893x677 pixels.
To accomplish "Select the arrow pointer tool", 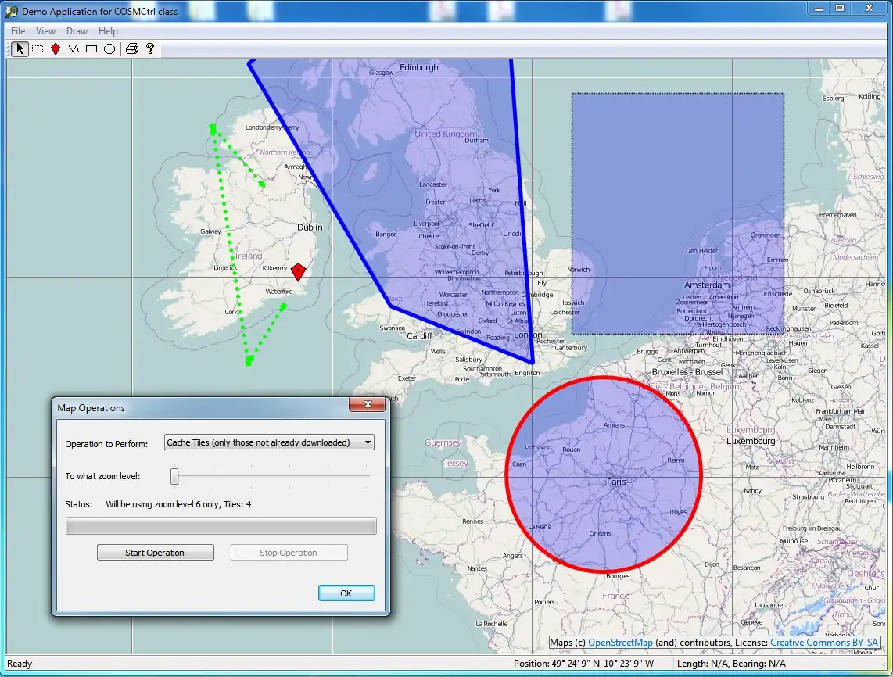I will point(20,49).
